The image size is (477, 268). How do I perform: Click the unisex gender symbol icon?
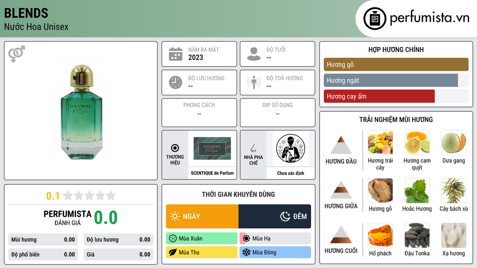pyautogui.click(x=16, y=54)
